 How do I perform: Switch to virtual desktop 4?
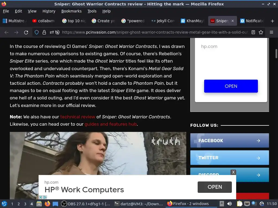31,204
